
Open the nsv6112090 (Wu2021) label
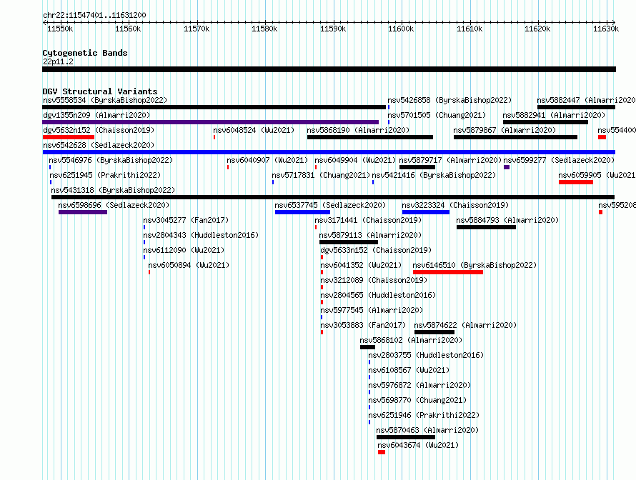pyautogui.click(x=184, y=250)
